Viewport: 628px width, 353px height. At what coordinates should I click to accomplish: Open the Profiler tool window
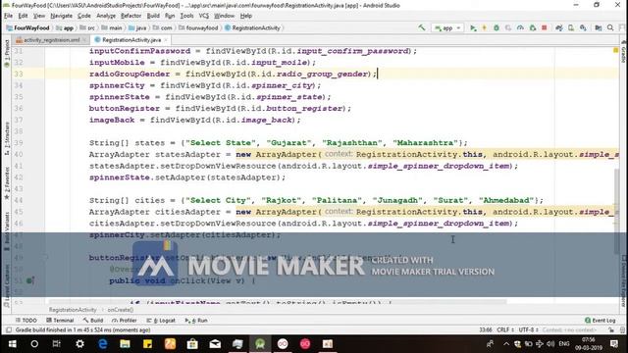tap(125, 321)
